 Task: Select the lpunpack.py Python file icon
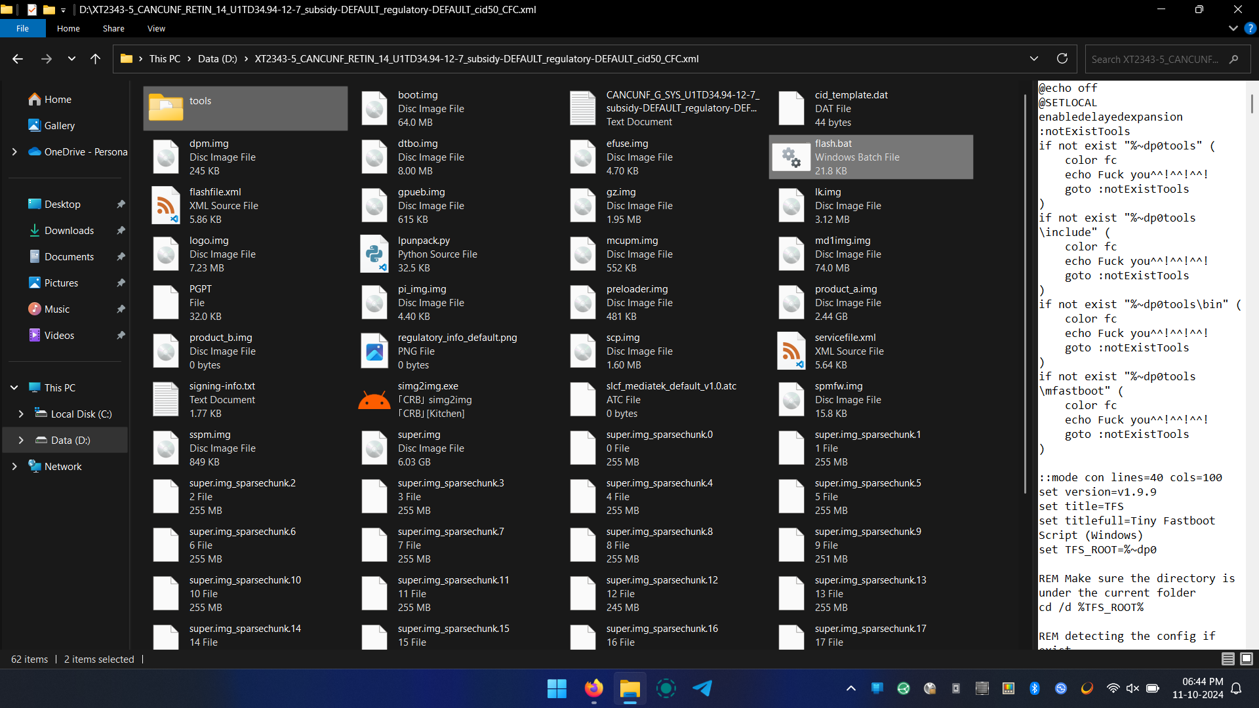374,254
